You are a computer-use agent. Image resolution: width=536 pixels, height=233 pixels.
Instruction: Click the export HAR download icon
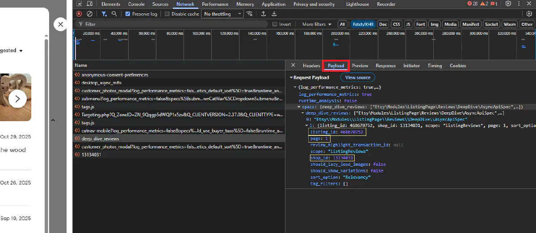(274, 14)
